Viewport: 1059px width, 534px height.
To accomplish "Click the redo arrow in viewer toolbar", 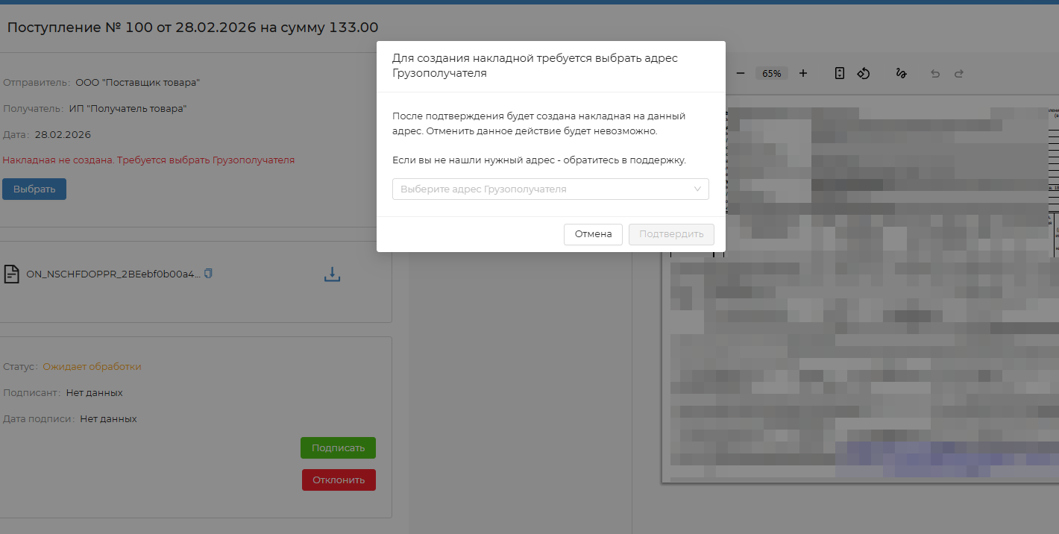I will (959, 74).
